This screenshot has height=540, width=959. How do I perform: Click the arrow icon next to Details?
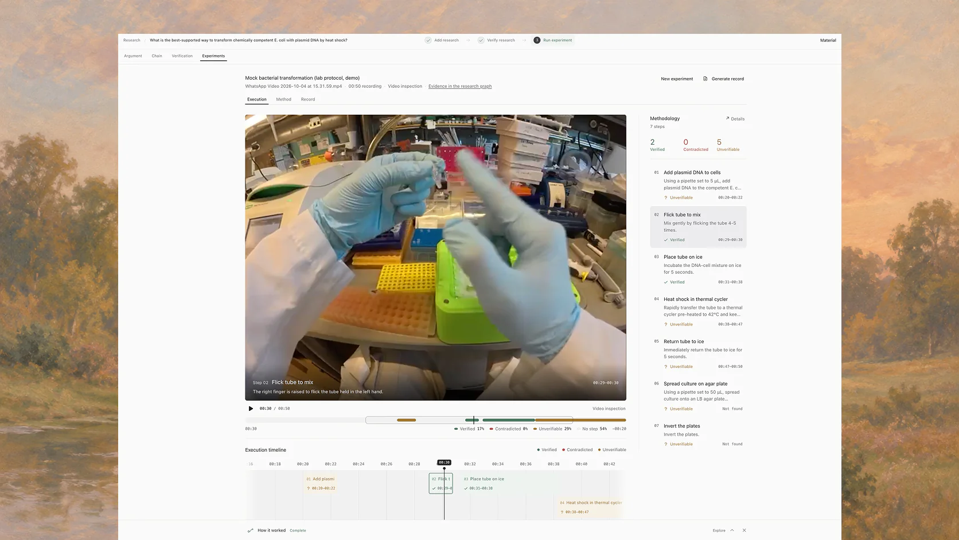coord(727,118)
